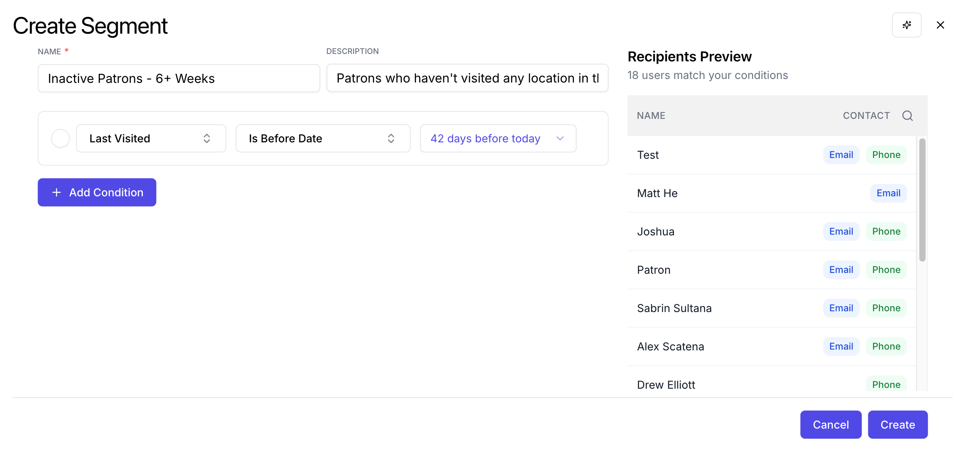Focus the Description text field
This screenshot has width=961, height=463.
point(467,79)
